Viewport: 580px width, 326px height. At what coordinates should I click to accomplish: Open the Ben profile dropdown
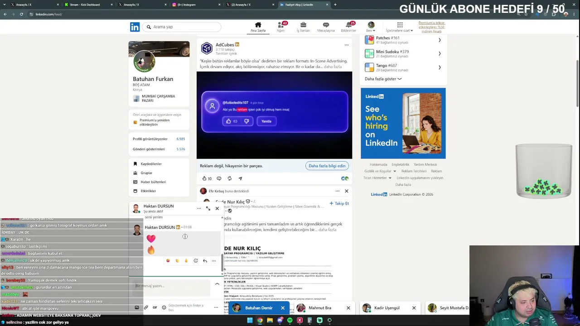(371, 27)
